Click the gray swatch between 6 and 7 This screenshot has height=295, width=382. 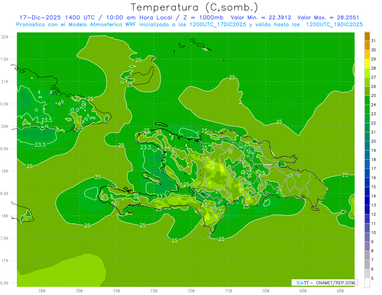[367, 264]
